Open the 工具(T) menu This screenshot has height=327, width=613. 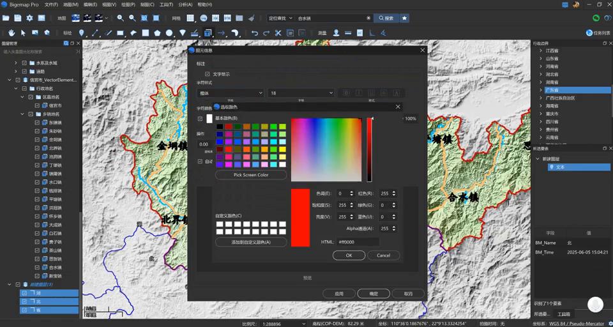[166, 4]
